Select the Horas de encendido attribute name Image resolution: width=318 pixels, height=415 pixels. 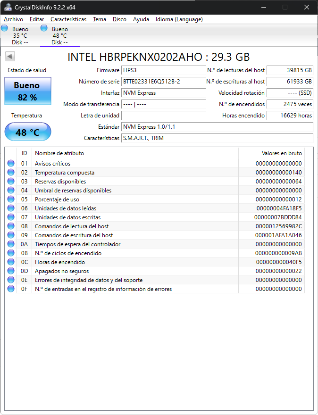[x=60, y=262]
